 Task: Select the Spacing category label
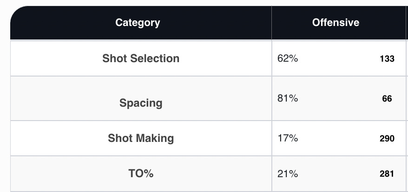(141, 103)
